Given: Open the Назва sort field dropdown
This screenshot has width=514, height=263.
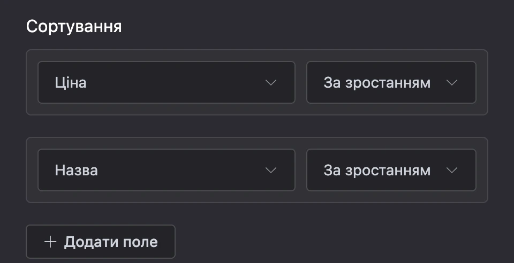Looking at the screenshot, I should (x=167, y=170).
